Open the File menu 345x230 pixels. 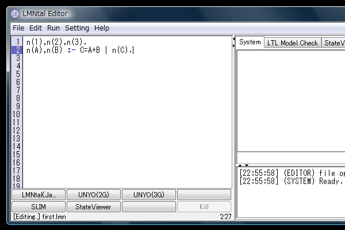[x=18, y=28]
